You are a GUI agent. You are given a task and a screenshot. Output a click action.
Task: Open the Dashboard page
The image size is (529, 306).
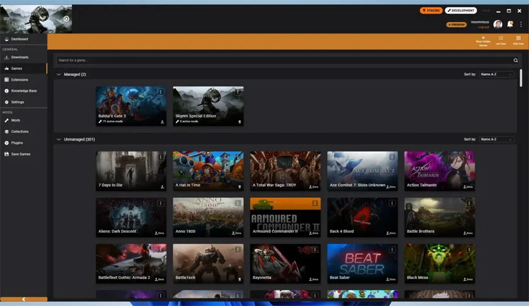click(20, 39)
